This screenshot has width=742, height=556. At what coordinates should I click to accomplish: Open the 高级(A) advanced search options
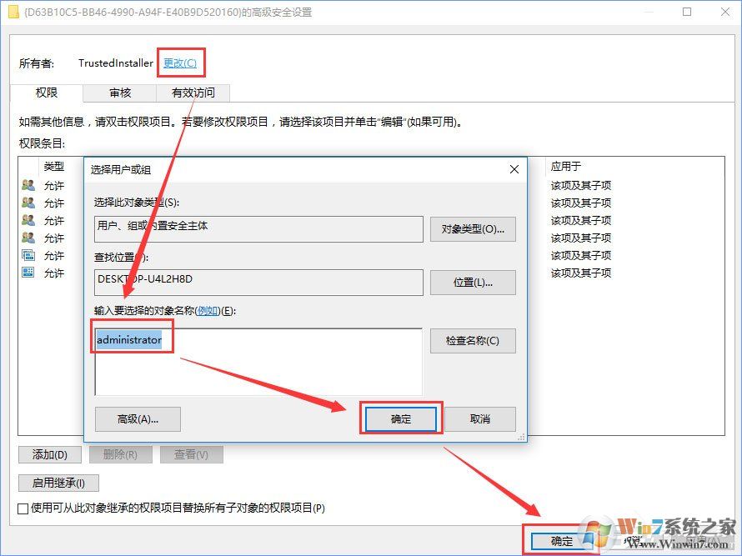(137, 418)
